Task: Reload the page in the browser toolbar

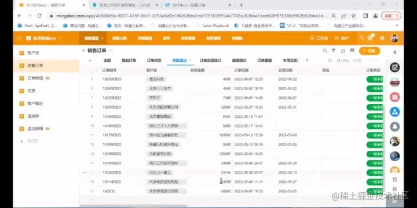Action: point(39,16)
